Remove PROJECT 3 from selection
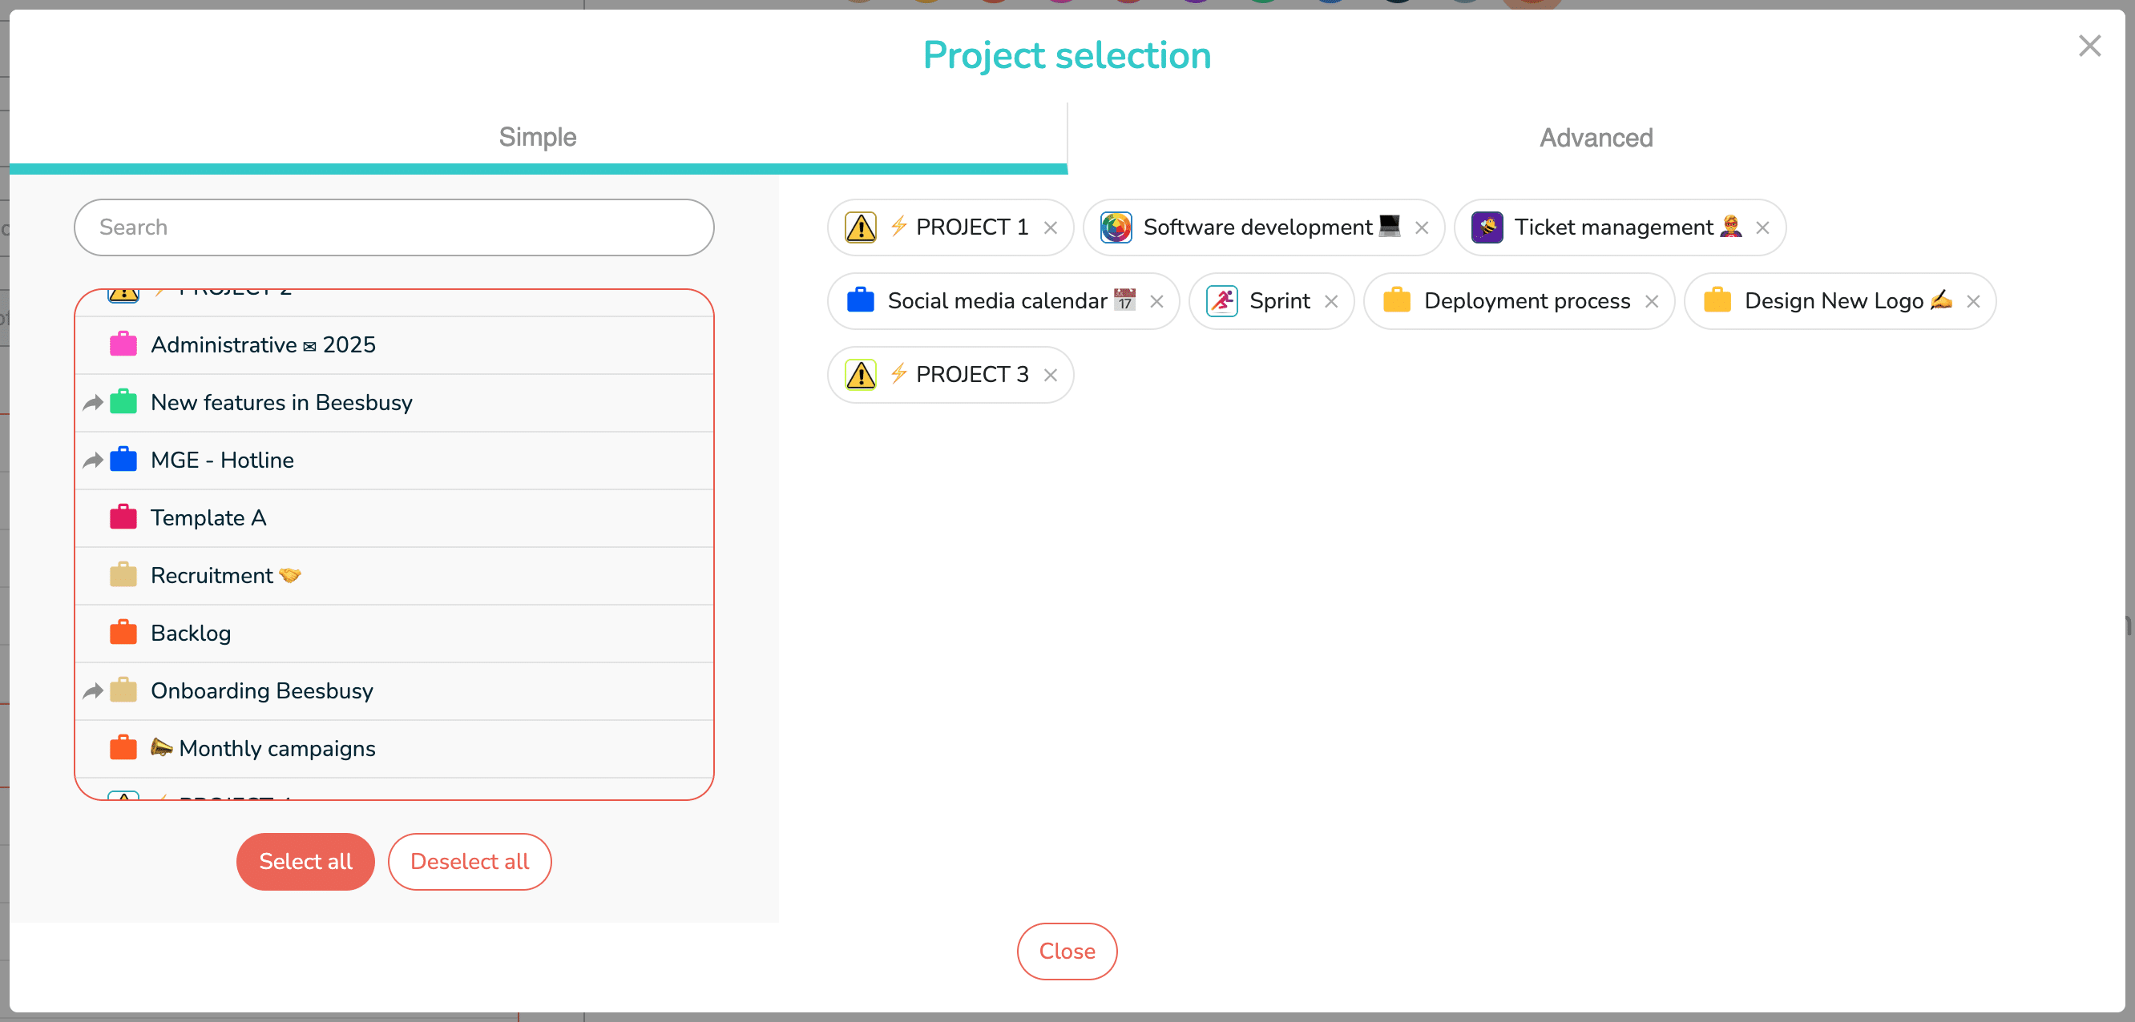Viewport: 2135px width, 1022px height. 1050,375
